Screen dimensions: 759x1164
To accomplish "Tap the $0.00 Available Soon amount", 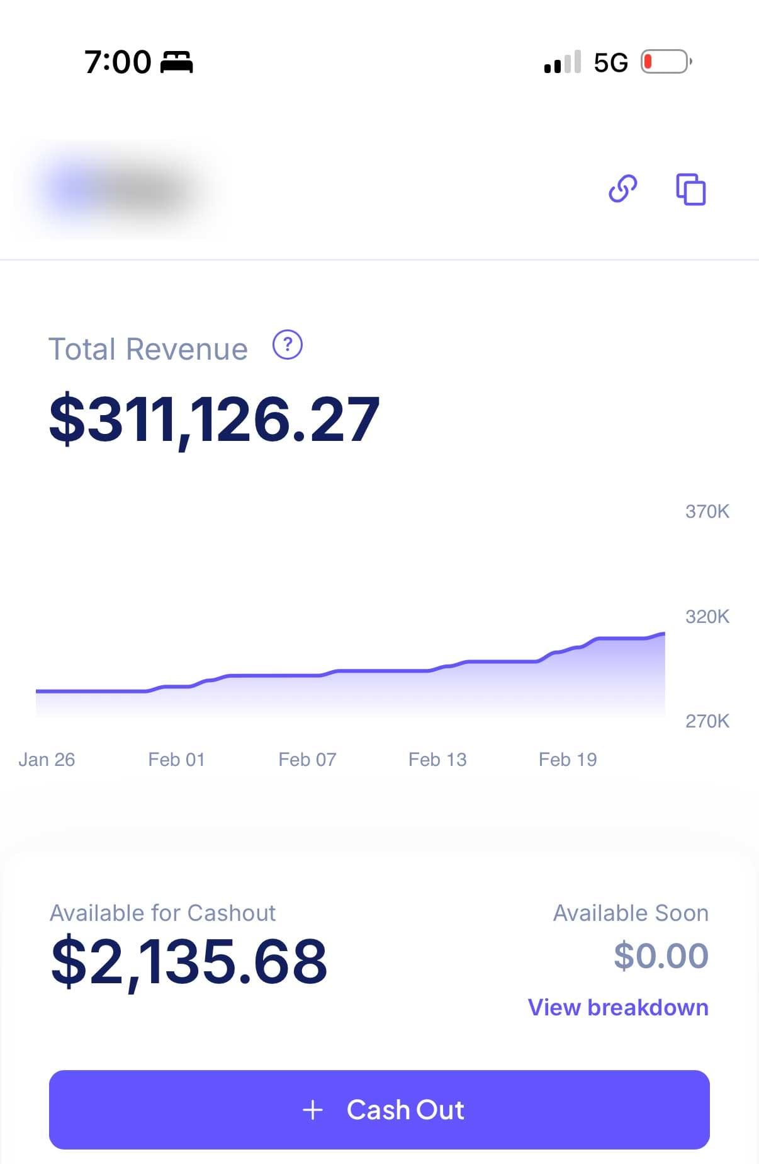I will 661,956.
